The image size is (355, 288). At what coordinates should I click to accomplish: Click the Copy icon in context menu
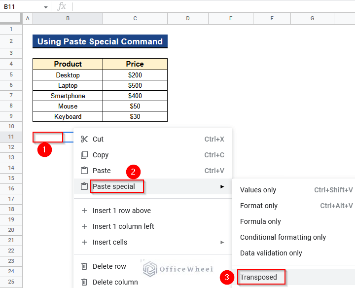coord(84,155)
